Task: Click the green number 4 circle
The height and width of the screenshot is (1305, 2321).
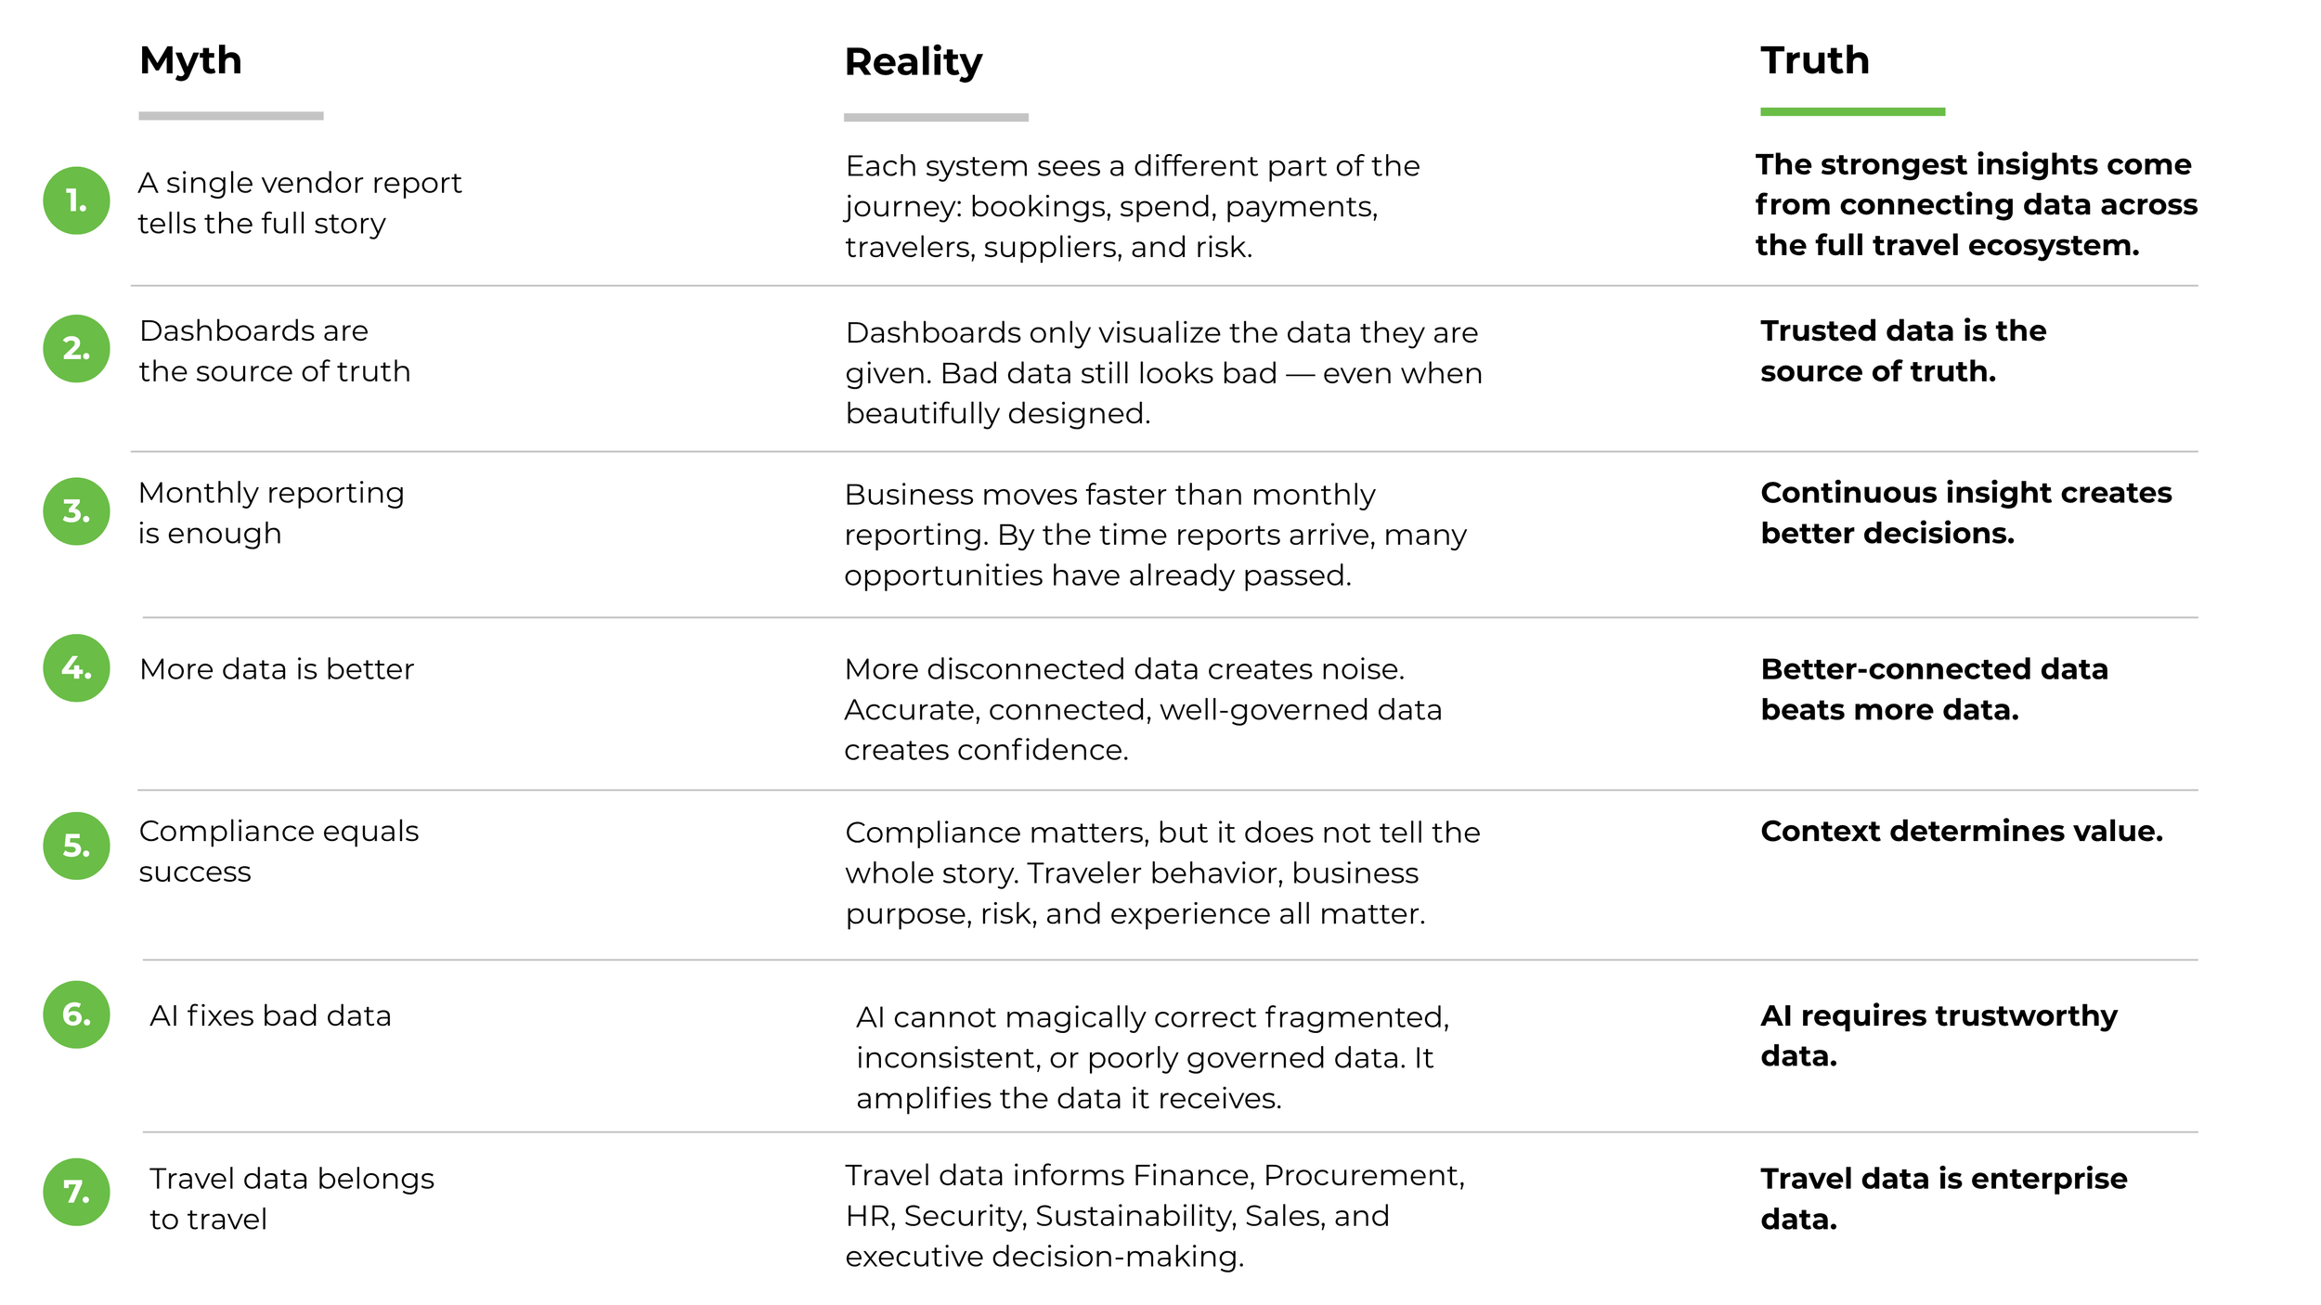Action: pyautogui.click(x=76, y=668)
